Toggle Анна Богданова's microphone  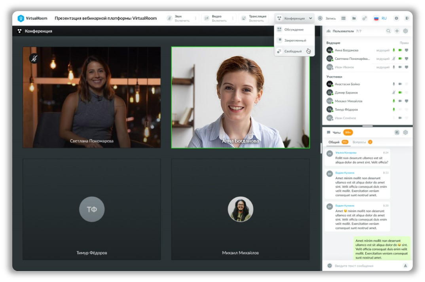point(394,50)
